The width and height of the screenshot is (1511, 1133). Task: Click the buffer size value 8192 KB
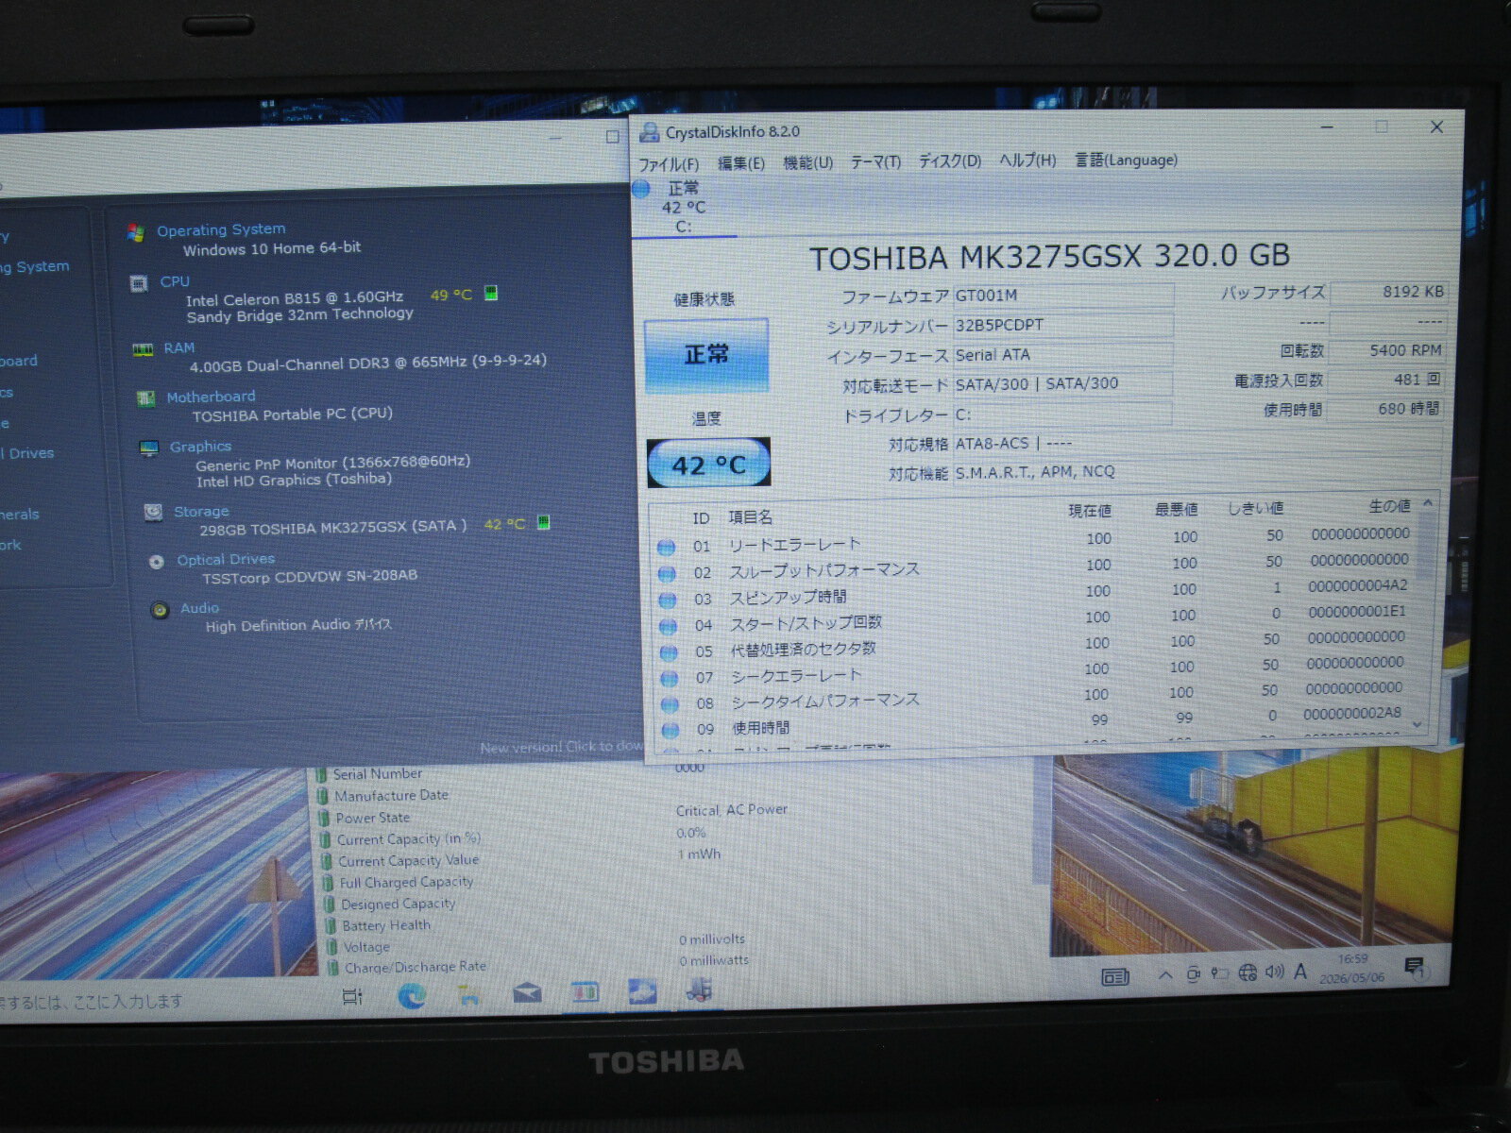coord(1387,292)
